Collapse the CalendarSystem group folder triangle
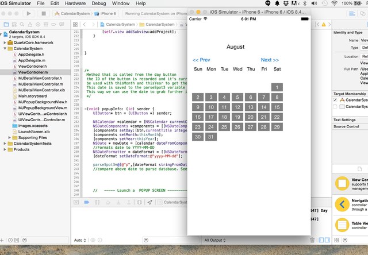 [5, 48]
